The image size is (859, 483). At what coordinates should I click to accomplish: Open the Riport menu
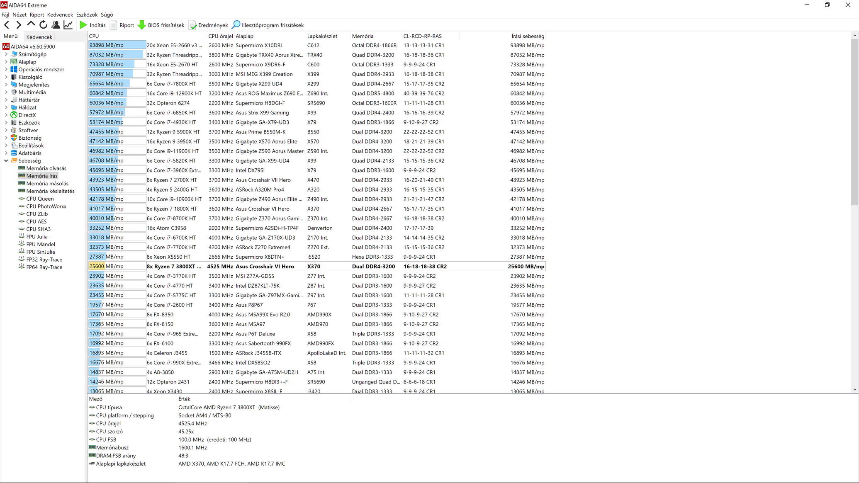pos(37,15)
